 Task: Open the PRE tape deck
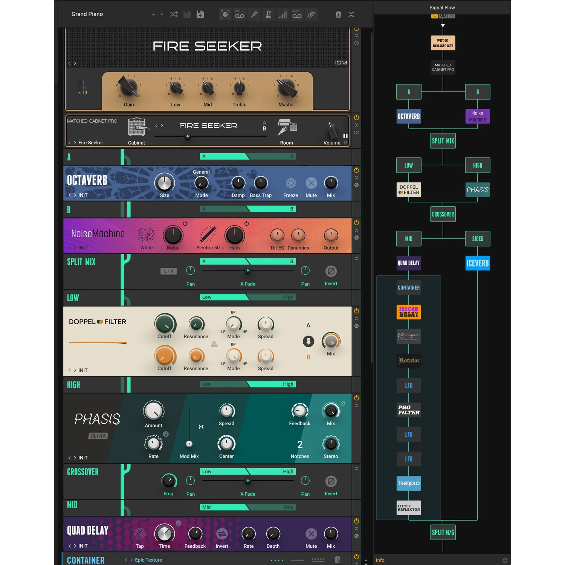240,14
